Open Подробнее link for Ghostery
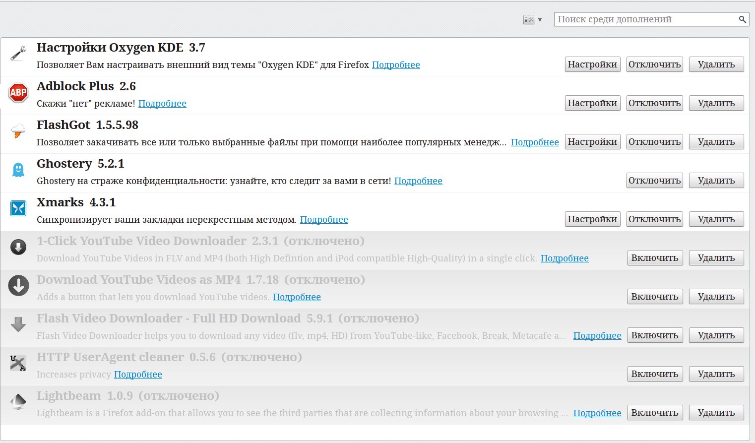Screen dimensions: 755x443 click(x=418, y=181)
